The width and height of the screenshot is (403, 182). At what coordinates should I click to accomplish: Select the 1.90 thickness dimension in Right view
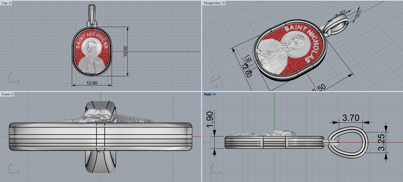point(210,119)
